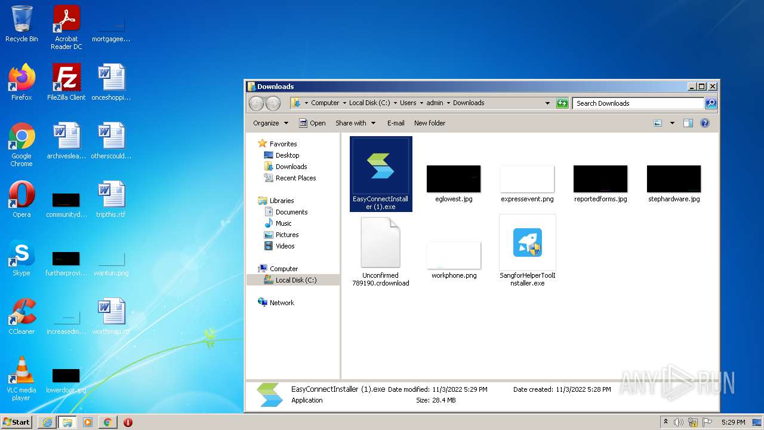This screenshot has height=430, width=764.
Task: Click the search magnifier icon
Action: [711, 103]
